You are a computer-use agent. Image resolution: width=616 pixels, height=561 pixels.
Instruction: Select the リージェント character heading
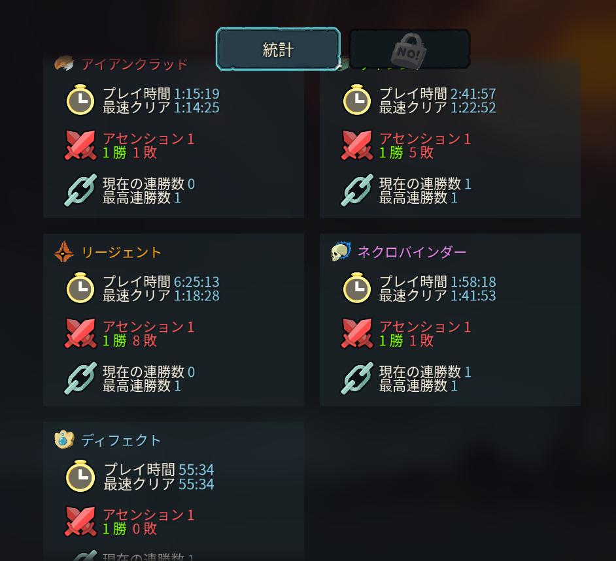point(121,252)
